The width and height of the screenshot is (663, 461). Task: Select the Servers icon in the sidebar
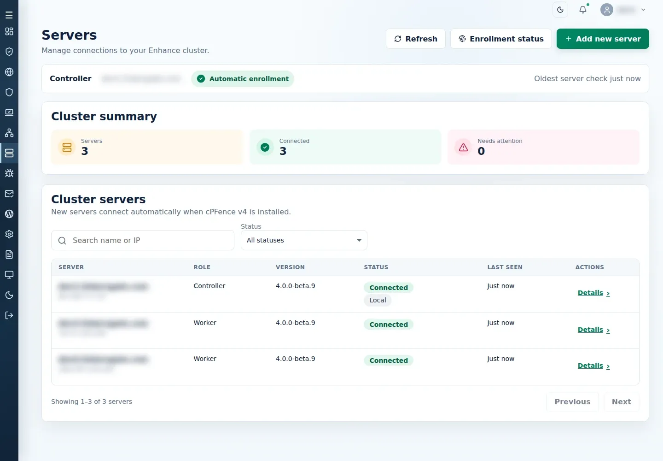click(x=9, y=153)
